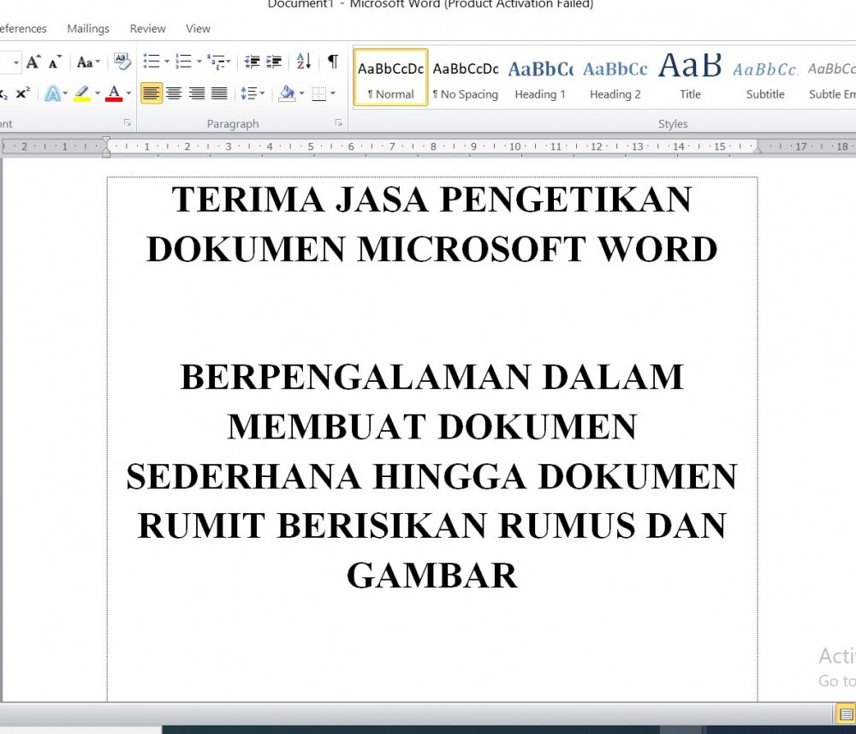
Task: Apply the Normal style
Action: point(390,77)
